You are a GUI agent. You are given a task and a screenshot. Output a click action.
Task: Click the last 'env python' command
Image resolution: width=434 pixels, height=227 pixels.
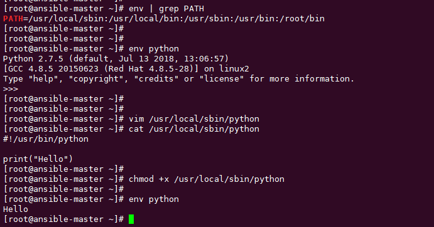pyautogui.click(x=154, y=199)
